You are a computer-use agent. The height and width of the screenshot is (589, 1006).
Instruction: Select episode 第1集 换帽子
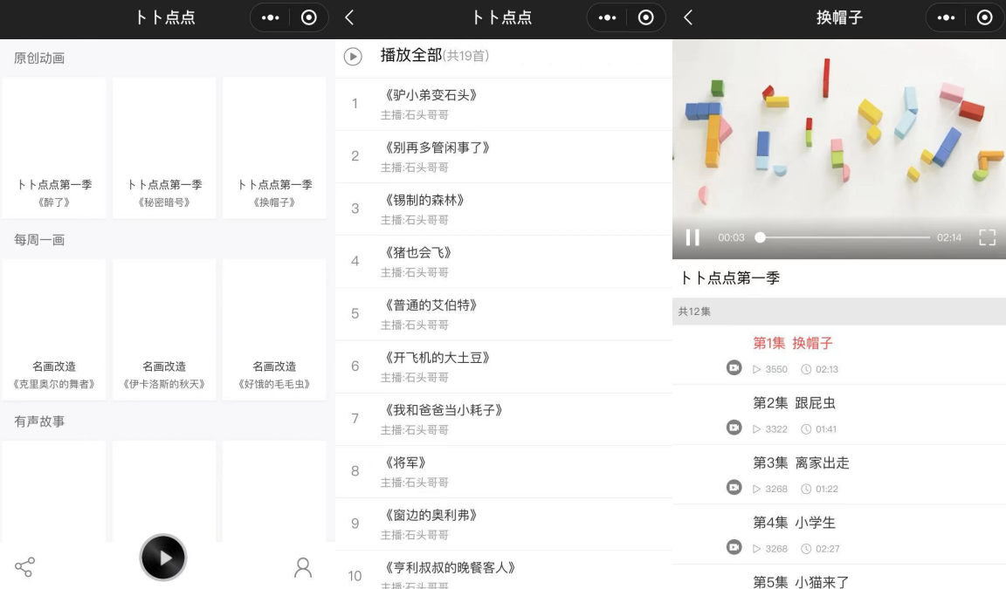[839, 355]
